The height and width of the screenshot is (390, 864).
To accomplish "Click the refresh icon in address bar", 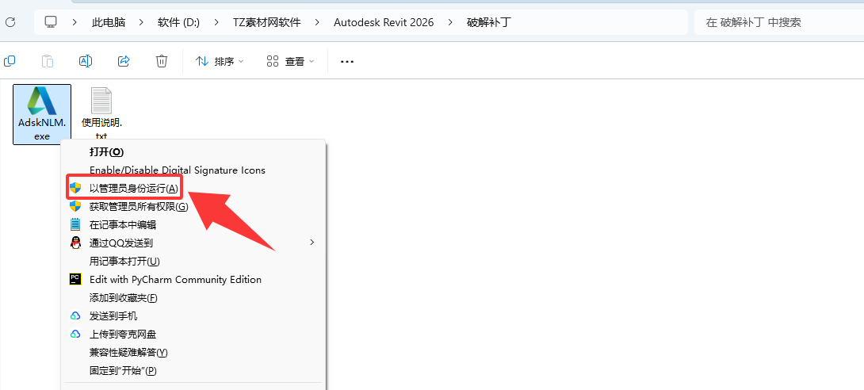I will 10,22.
